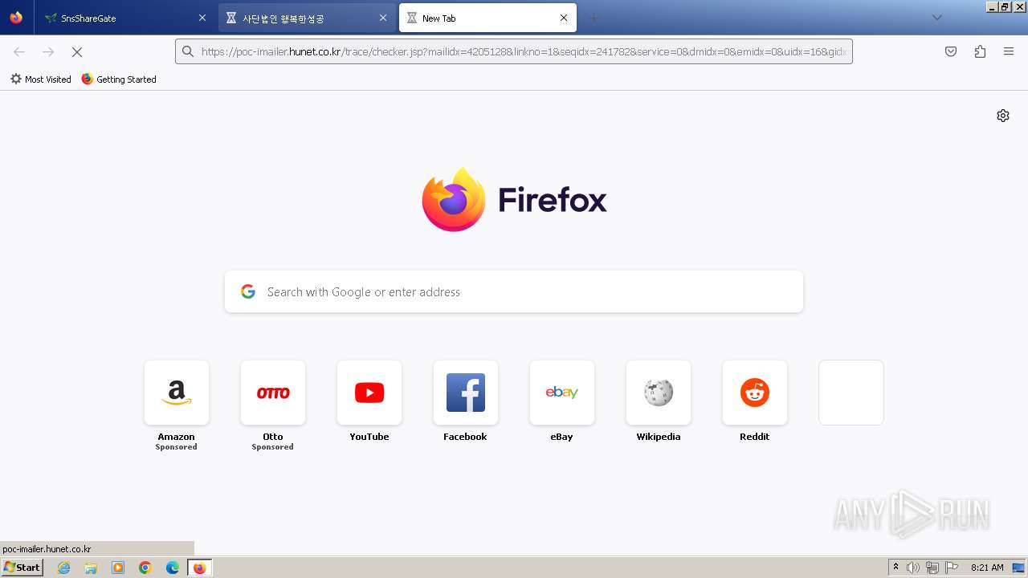Click the empty shortcut placeholder tile
The width and height of the screenshot is (1028, 578).
[x=851, y=393]
